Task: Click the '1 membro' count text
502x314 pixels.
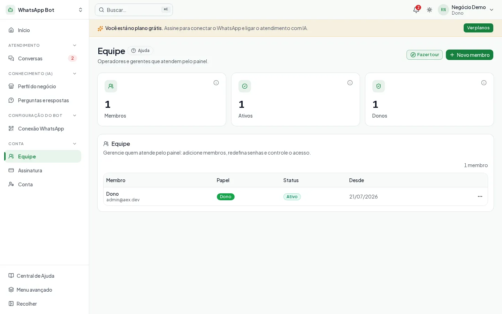Action: click(x=476, y=165)
